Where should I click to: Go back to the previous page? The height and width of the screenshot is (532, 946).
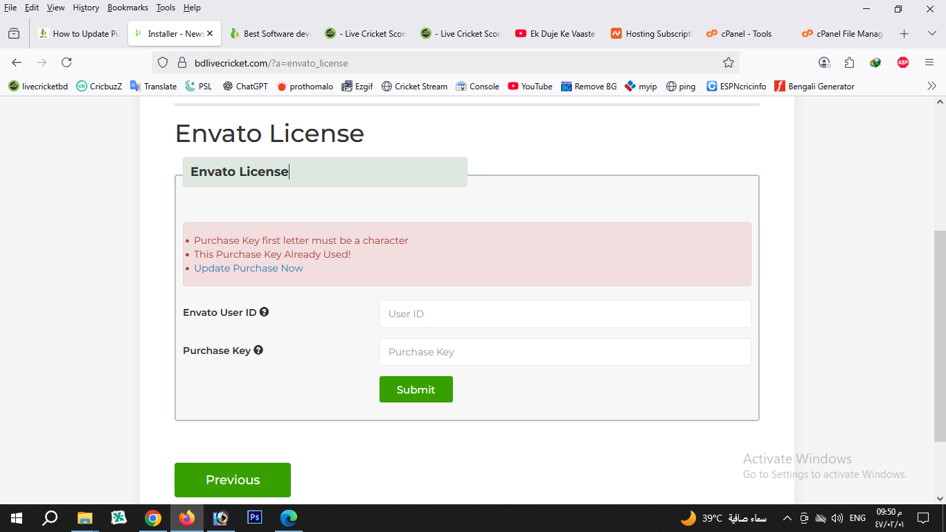pyautogui.click(x=17, y=62)
